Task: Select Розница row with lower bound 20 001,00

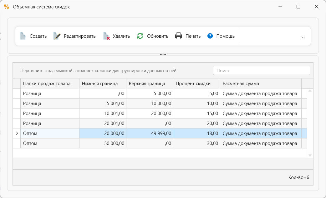Action: pos(160,123)
